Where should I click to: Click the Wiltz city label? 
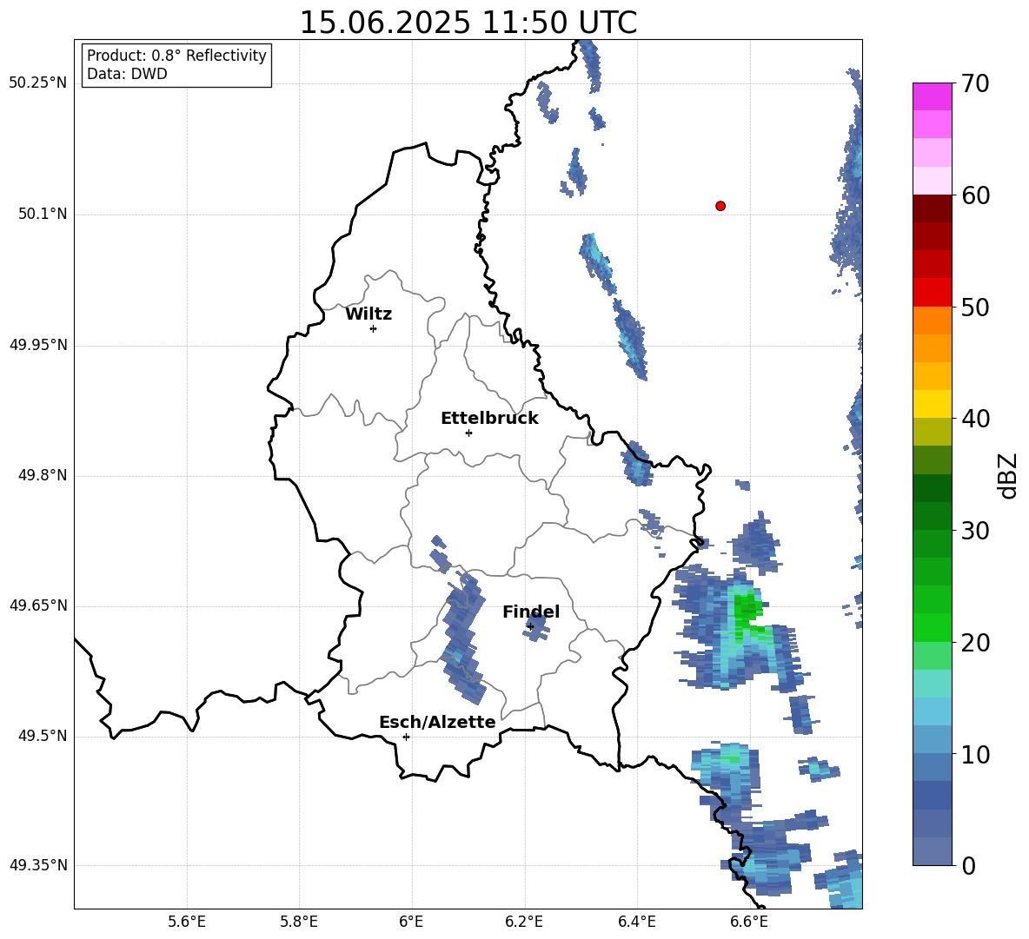pos(368,314)
